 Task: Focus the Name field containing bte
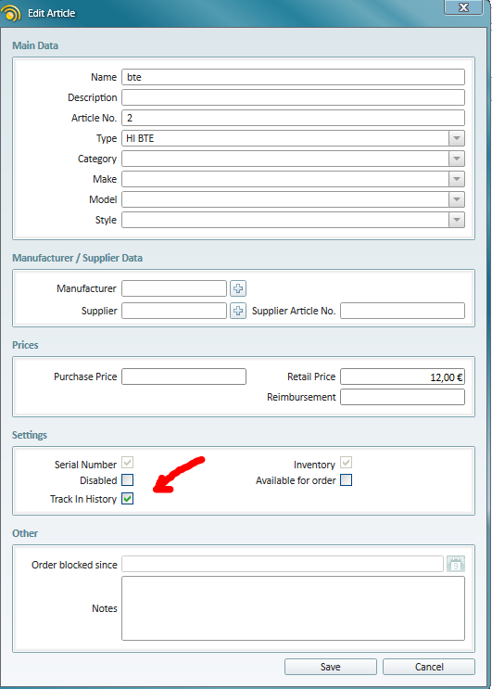pos(293,77)
